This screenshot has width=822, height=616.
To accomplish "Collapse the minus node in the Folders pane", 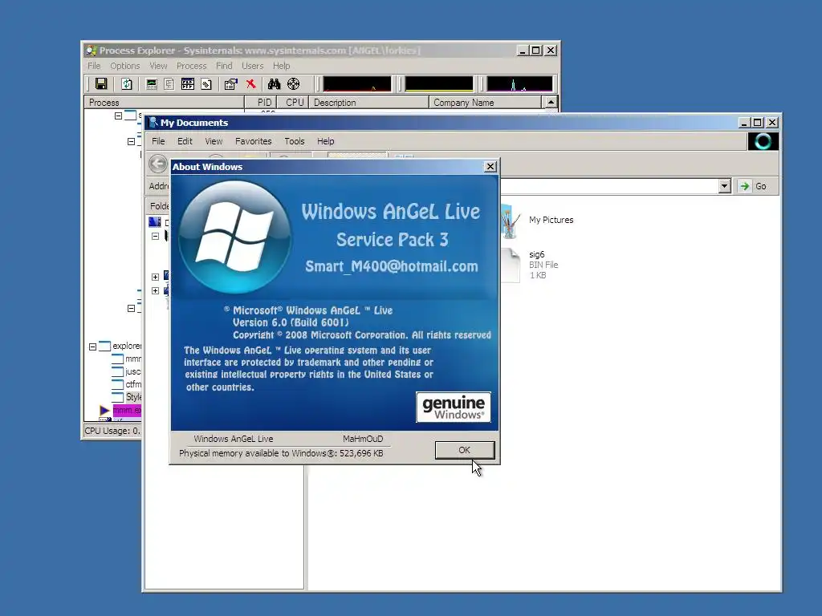I will (x=155, y=237).
